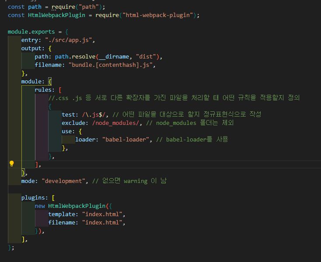Click the 'output:' property key
This screenshot has height=262, width=321.
click(33, 48)
